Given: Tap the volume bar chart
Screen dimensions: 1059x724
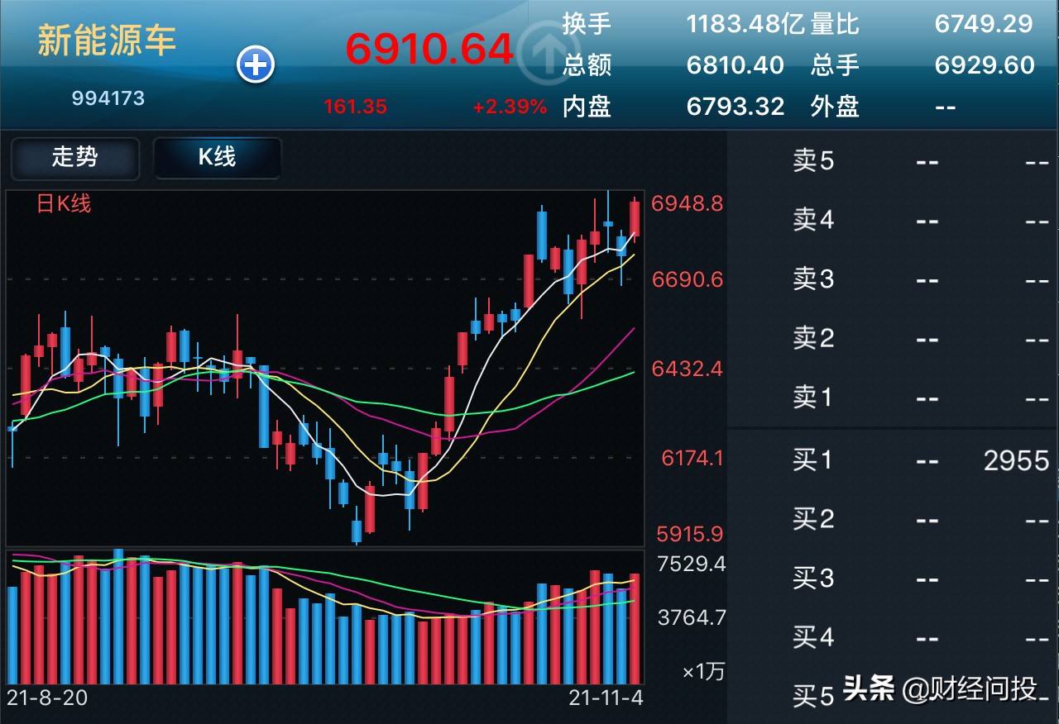Looking at the screenshot, I should pos(325,617).
